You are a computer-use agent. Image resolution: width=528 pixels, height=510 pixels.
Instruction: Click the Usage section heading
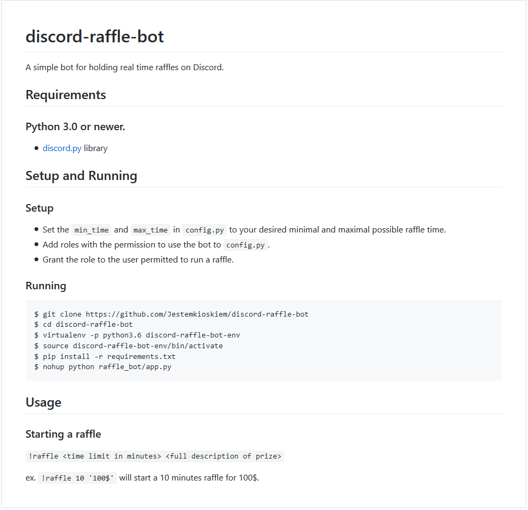pos(43,402)
